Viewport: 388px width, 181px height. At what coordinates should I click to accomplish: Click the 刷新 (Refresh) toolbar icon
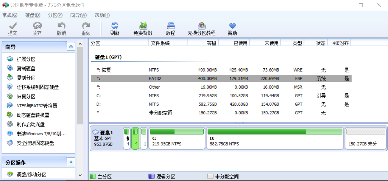coord(115,26)
